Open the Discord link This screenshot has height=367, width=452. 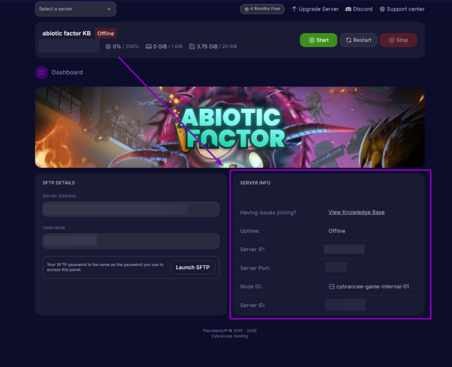click(359, 9)
